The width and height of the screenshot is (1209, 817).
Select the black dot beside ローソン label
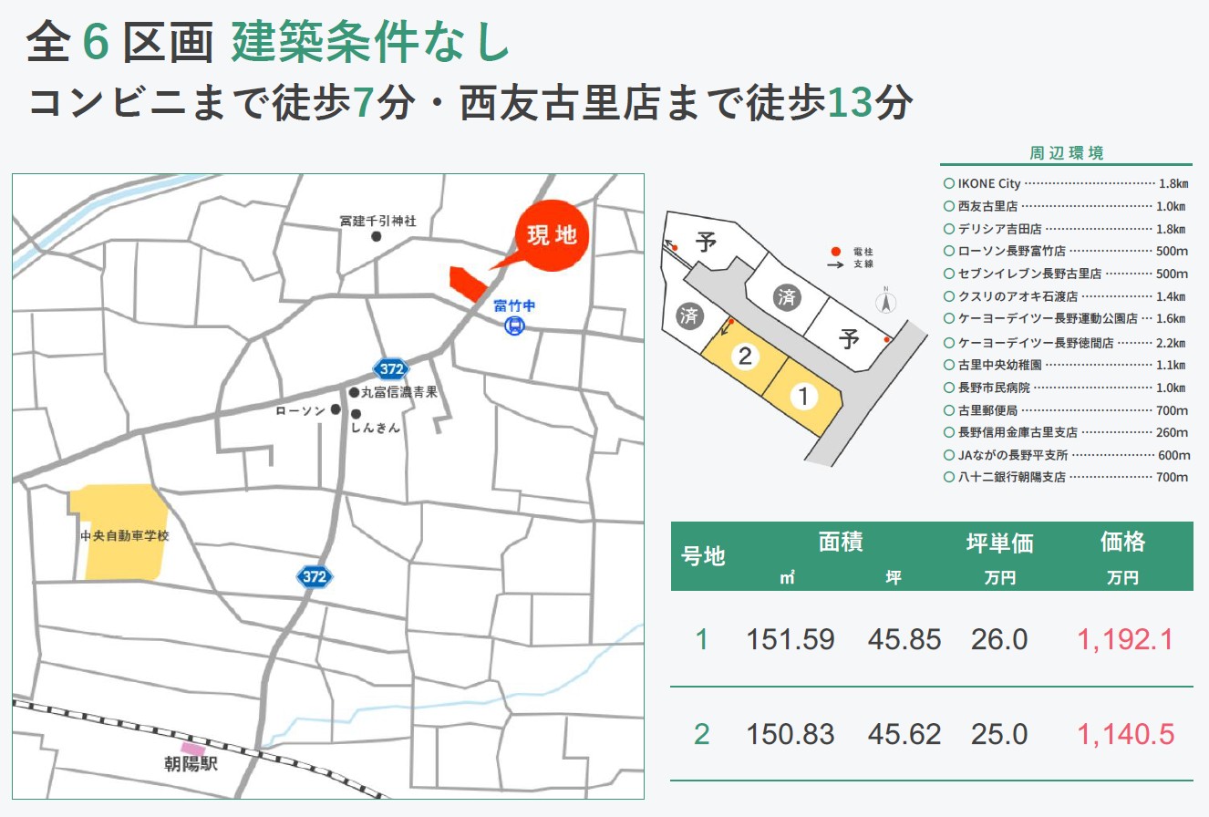pyautogui.click(x=336, y=409)
